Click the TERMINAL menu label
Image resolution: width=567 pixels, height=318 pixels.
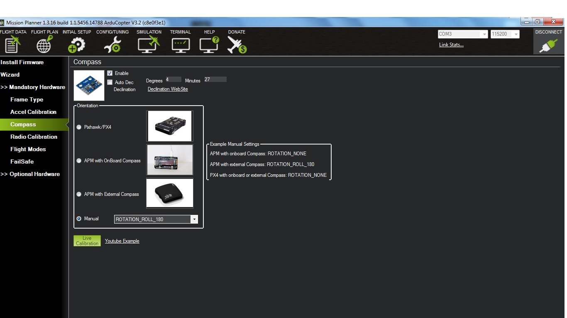181,32
